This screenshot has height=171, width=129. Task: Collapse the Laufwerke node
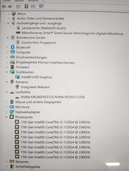coord(7,92)
